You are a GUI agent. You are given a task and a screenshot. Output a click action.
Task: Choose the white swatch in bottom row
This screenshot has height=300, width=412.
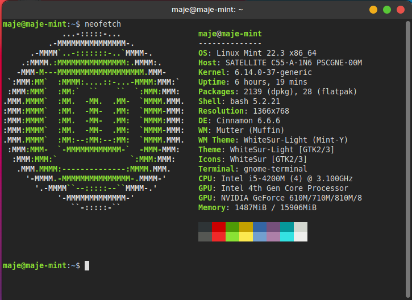tap(301, 236)
